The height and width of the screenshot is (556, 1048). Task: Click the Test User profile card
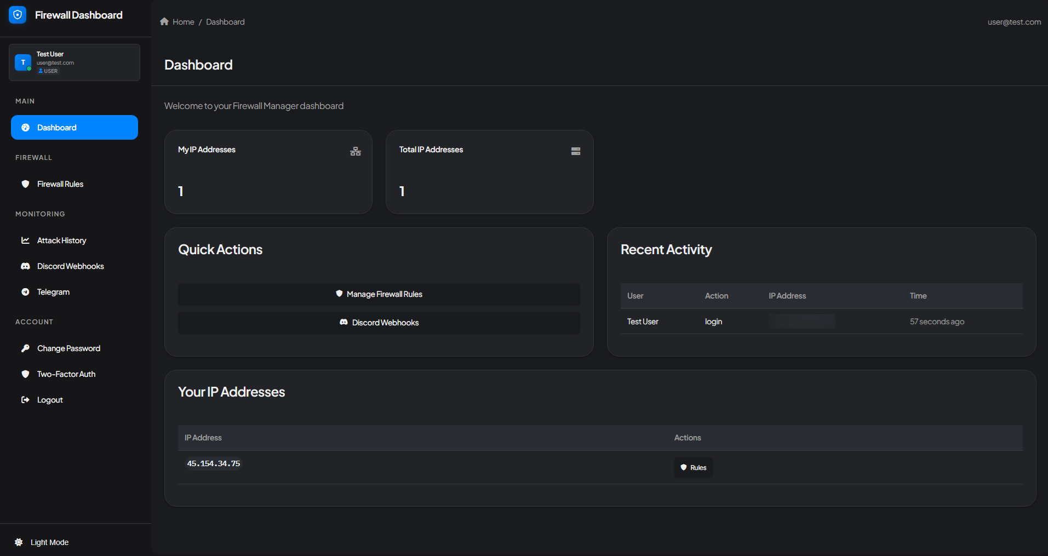pos(74,62)
